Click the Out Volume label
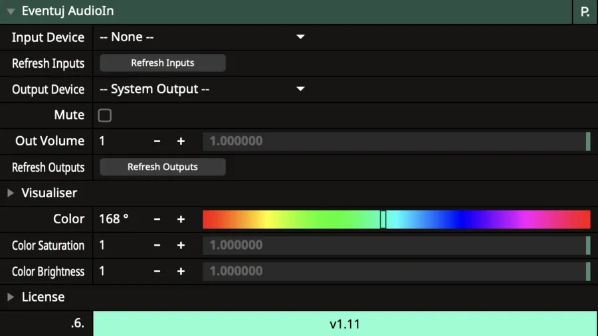Screen dimensions: 598x336 coord(50,141)
